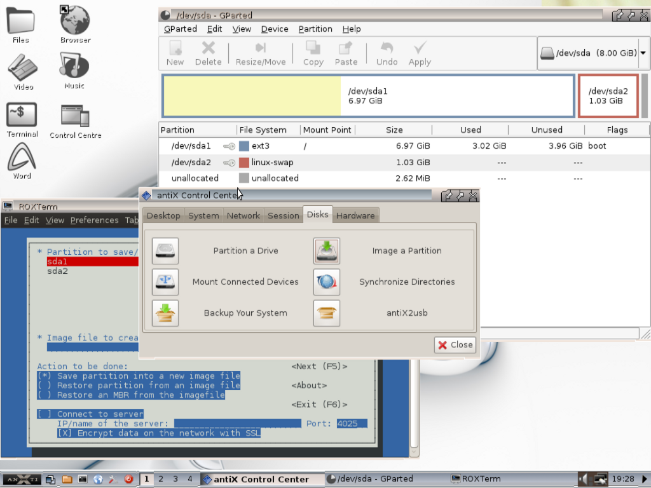Open Preferences menu in ROXTerm
The width and height of the screenshot is (651, 488).
pos(94,220)
